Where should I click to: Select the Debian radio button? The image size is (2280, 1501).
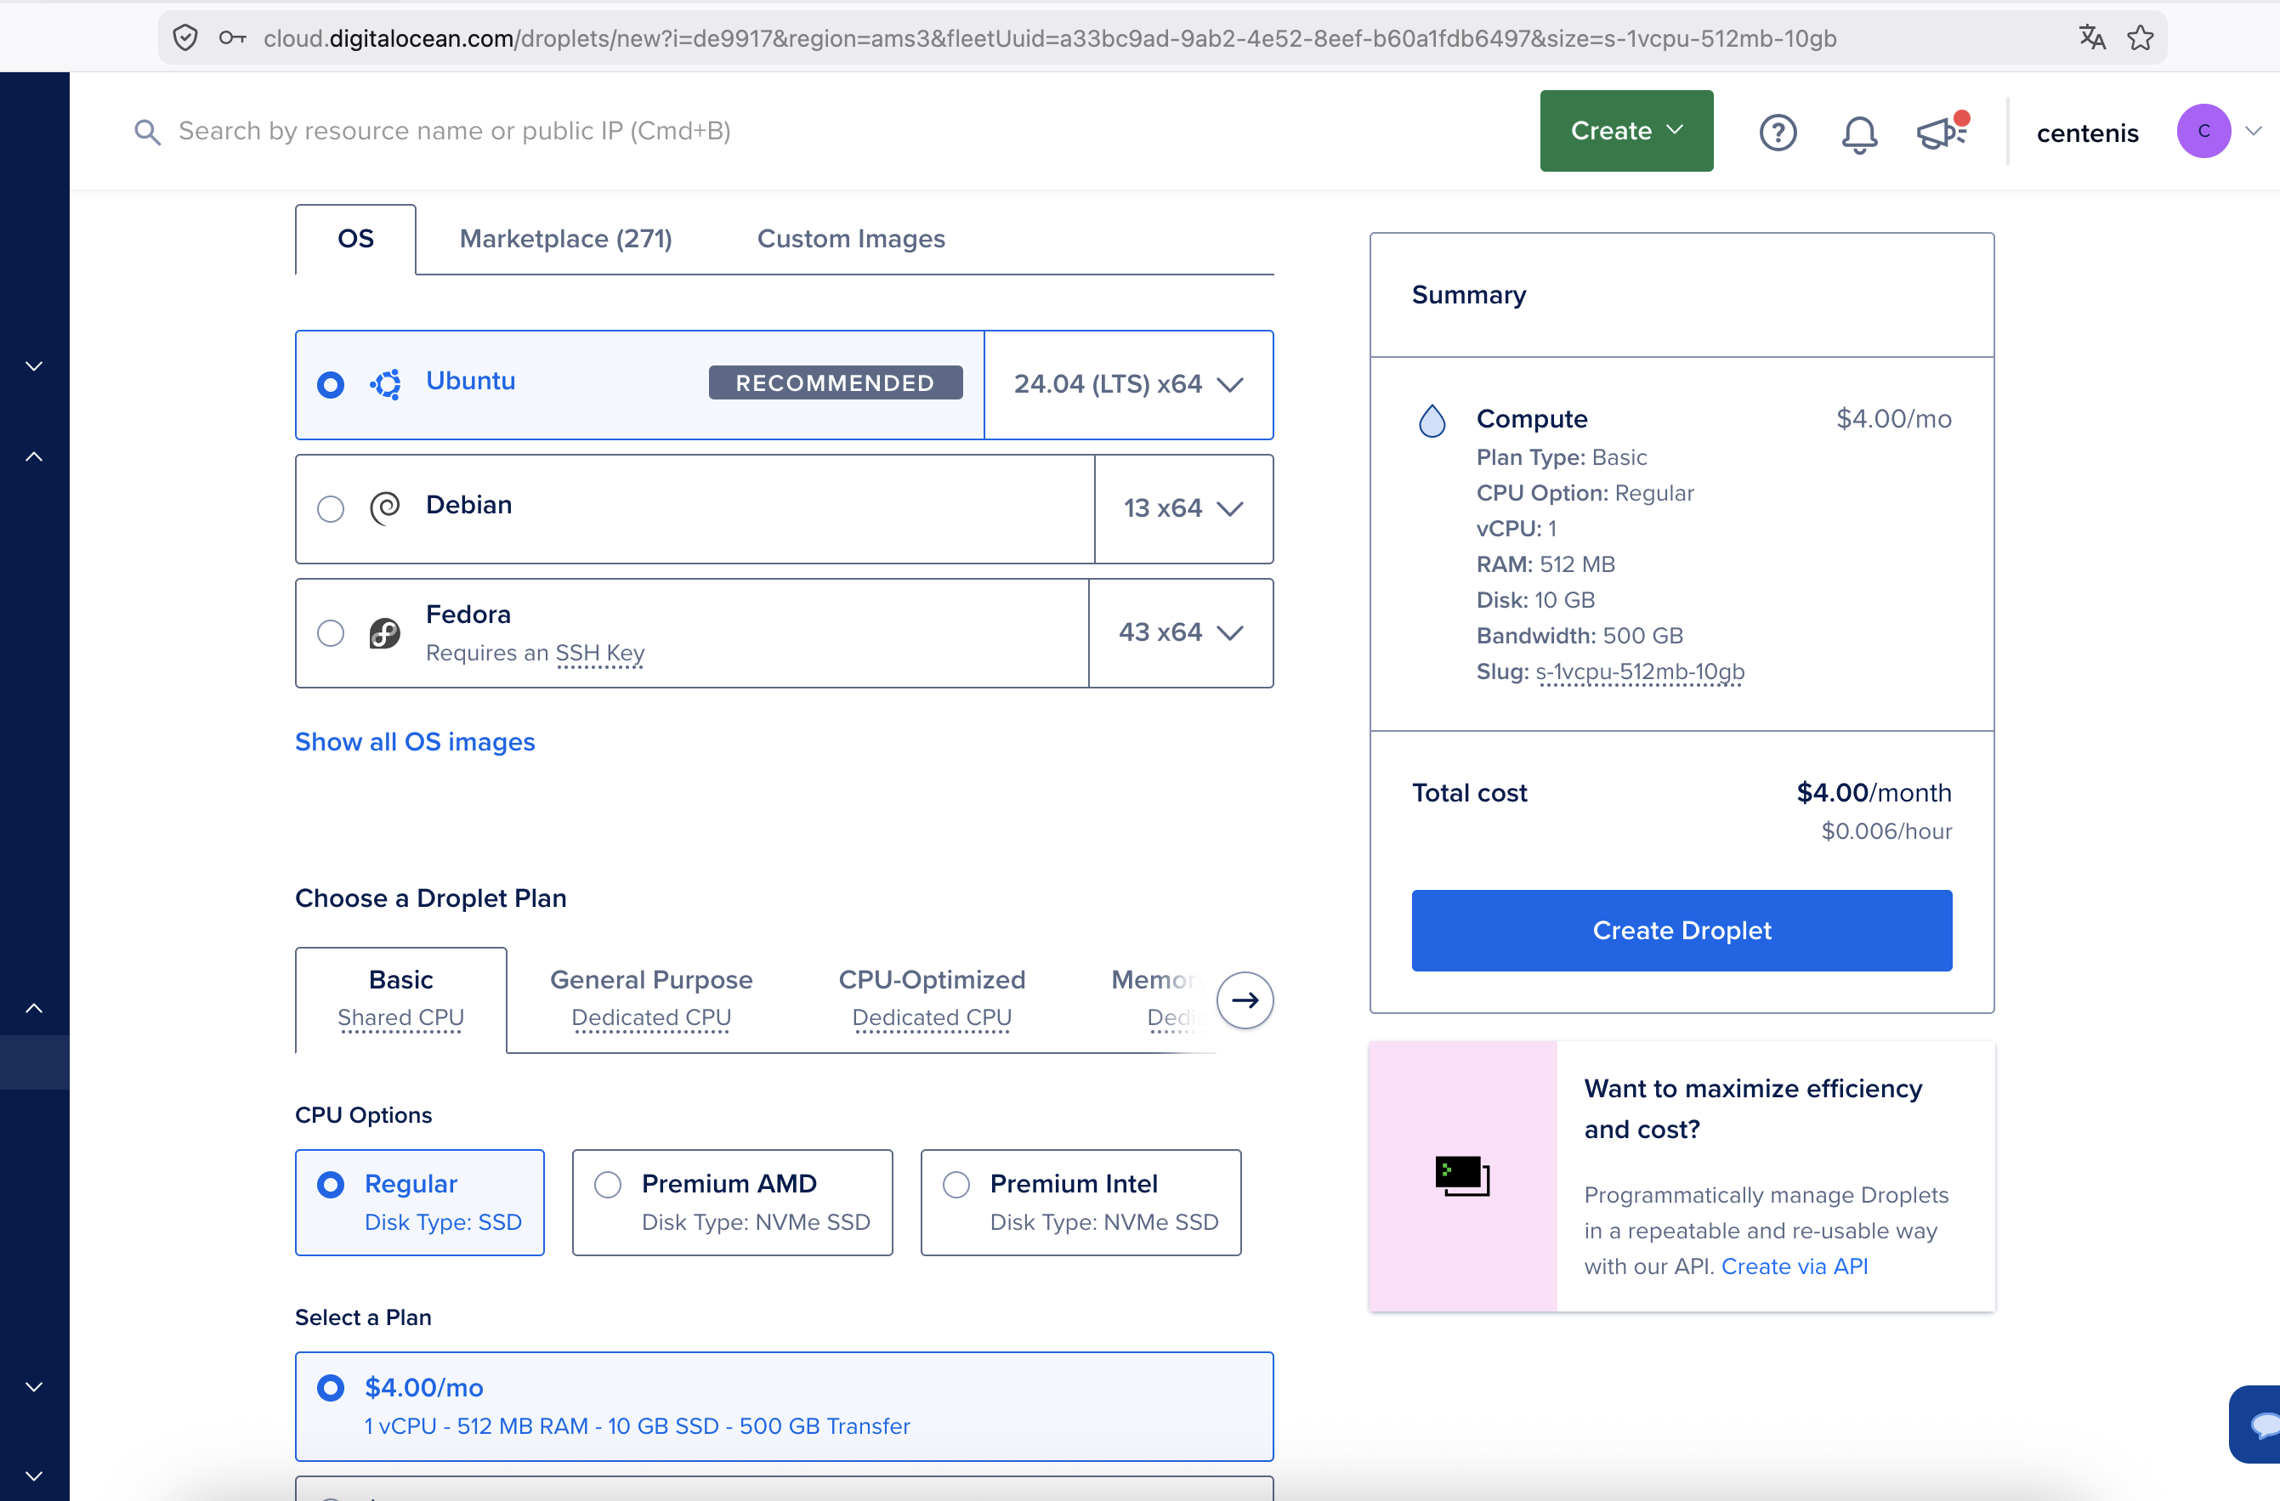331,507
